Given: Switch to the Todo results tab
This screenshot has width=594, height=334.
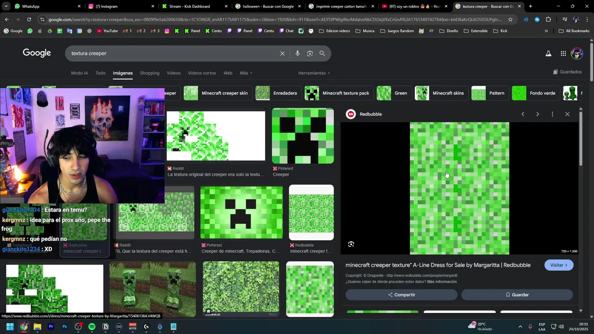Looking at the screenshot, I should coord(100,73).
